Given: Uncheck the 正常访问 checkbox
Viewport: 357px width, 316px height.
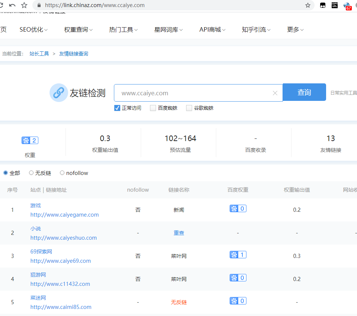Looking at the screenshot, I should [x=117, y=108].
